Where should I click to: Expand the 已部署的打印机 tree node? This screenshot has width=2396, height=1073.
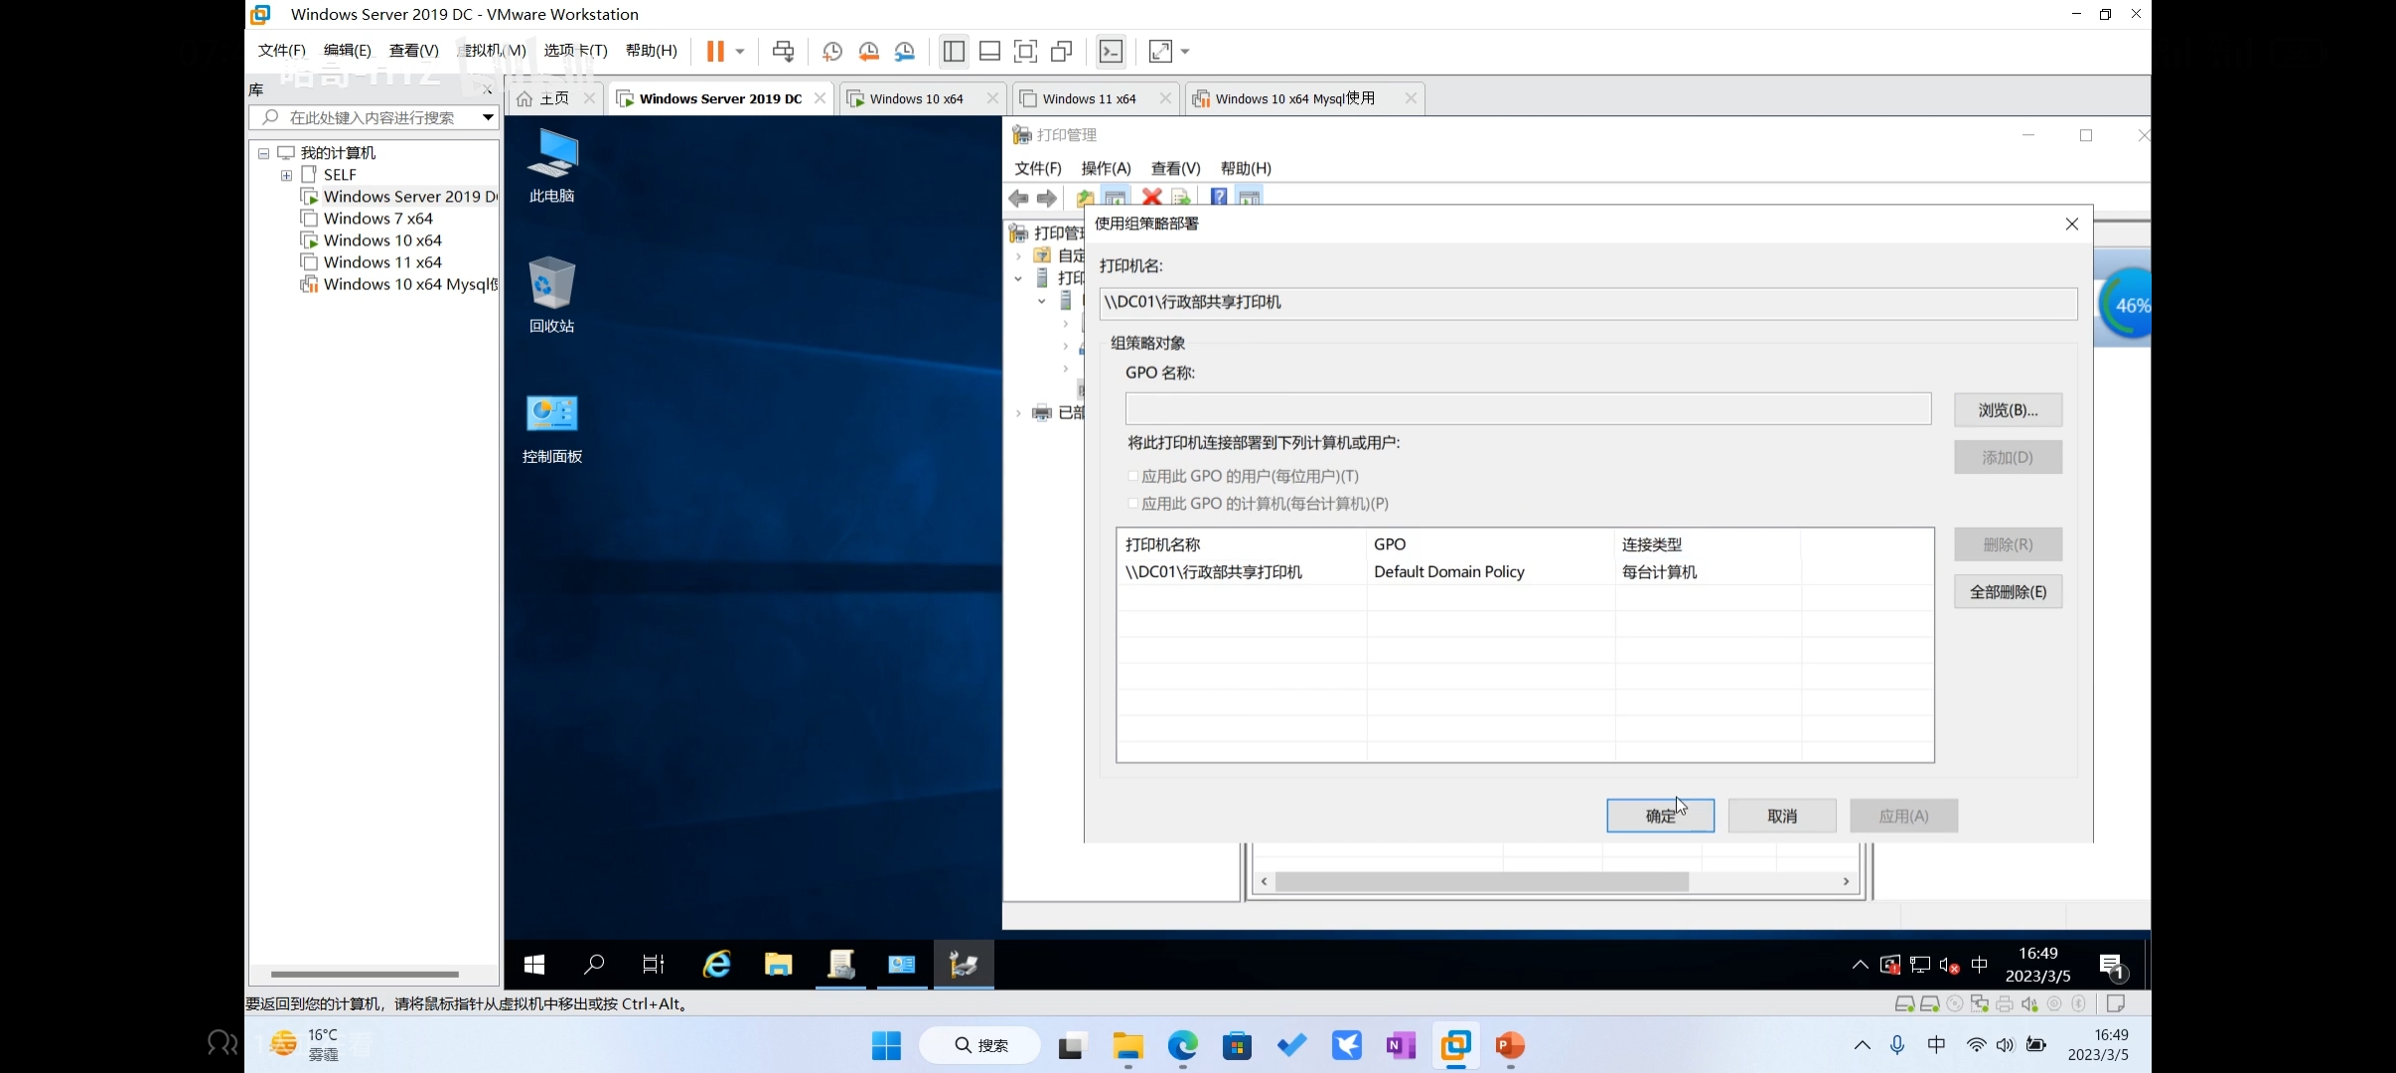tap(1018, 413)
